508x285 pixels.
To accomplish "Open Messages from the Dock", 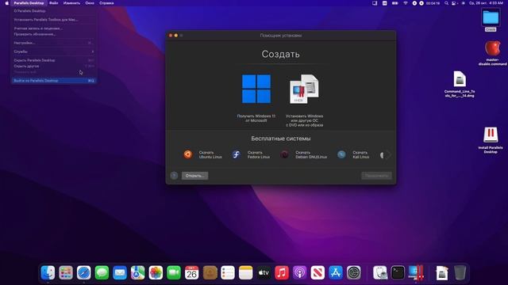I will [102, 272].
